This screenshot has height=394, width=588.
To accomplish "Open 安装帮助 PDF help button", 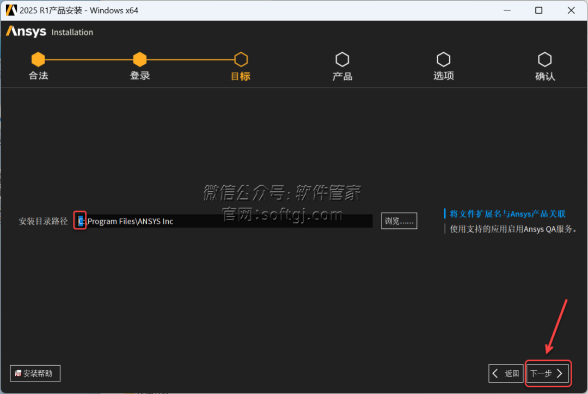I will 35,373.
